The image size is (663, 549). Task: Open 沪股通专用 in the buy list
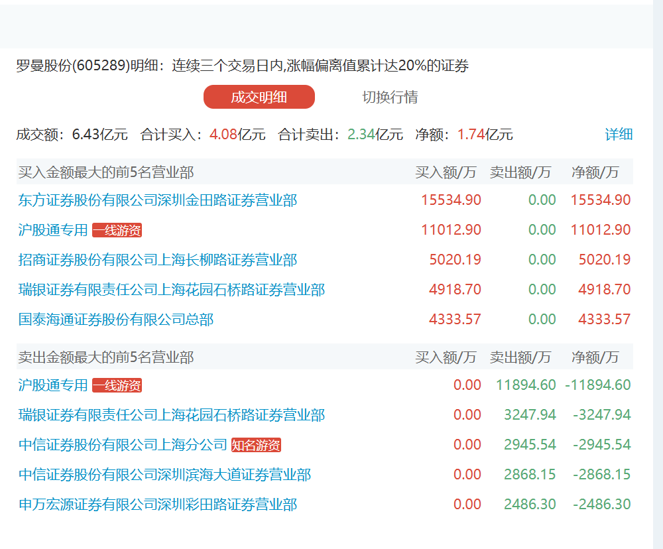point(53,230)
